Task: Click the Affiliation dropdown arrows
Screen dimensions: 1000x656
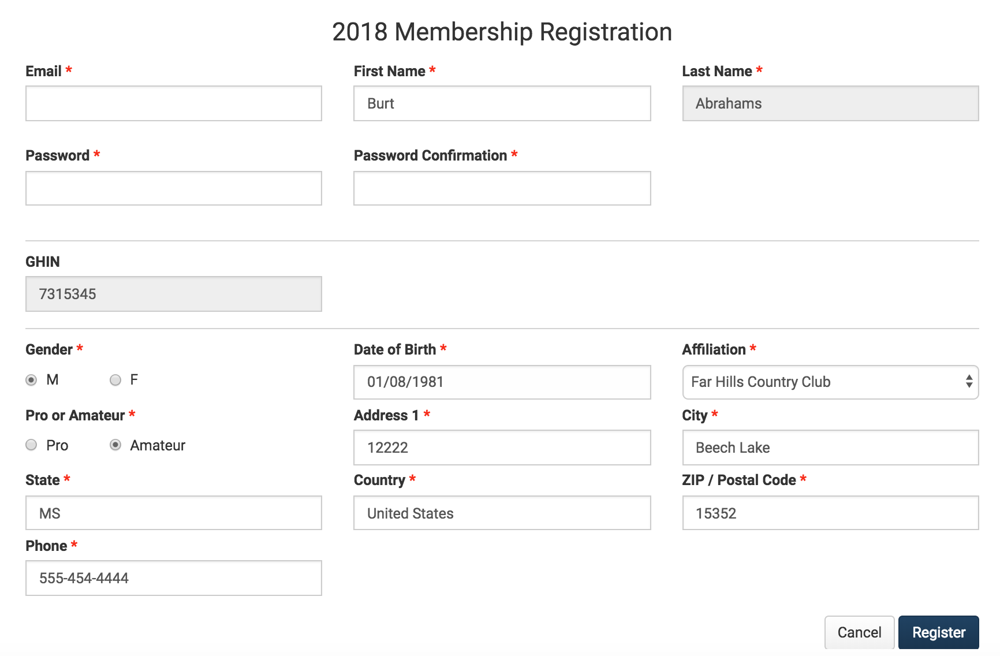Action: [969, 382]
